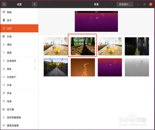Image resolution: width=155 pixels, height=130 pixels.
Task: Select the 背景 sidebar entry
Action: tap(19, 28)
